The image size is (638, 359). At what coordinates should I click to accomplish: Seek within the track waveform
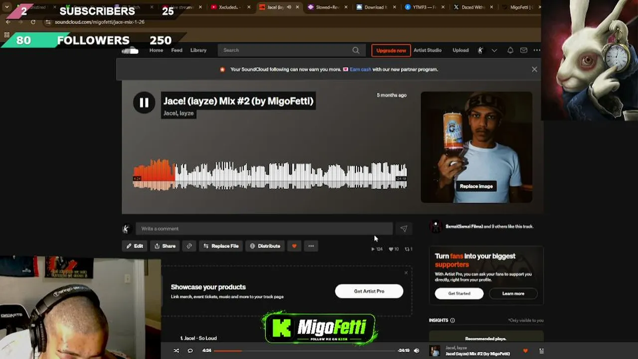[x=270, y=176]
